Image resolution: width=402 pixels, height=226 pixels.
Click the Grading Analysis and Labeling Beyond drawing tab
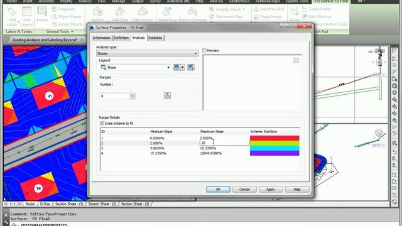coord(45,40)
